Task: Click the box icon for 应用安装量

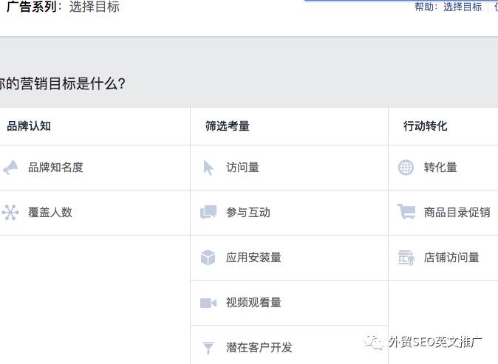Action: click(208, 258)
